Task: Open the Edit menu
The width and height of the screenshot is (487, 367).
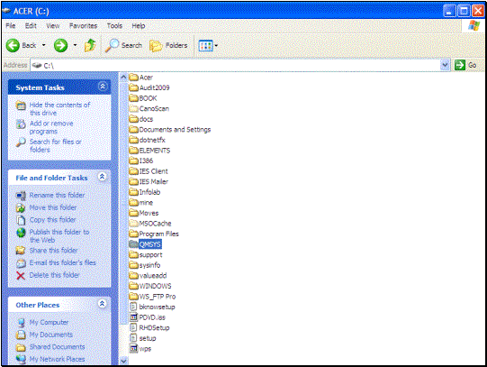Action: (x=31, y=26)
